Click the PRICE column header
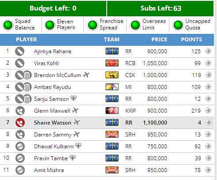This screenshot has height=180, width=217. pyautogui.click(x=159, y=40)
